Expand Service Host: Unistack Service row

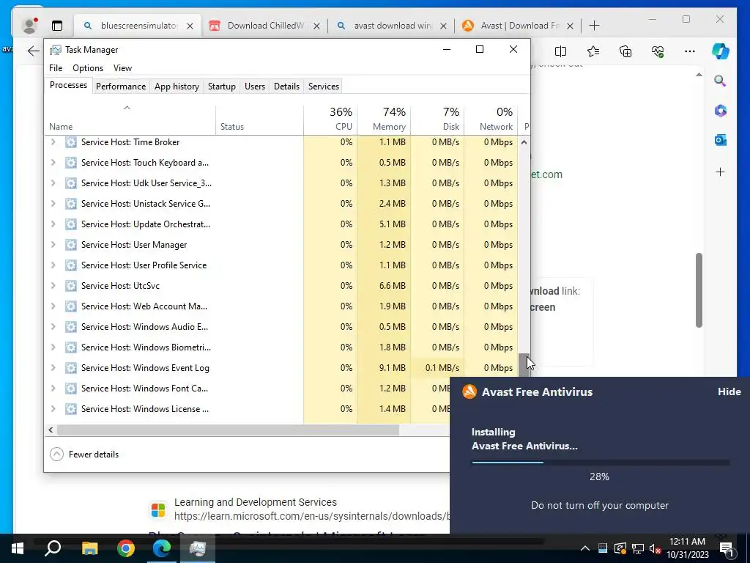pyautogui.click(x=53, y=204)
